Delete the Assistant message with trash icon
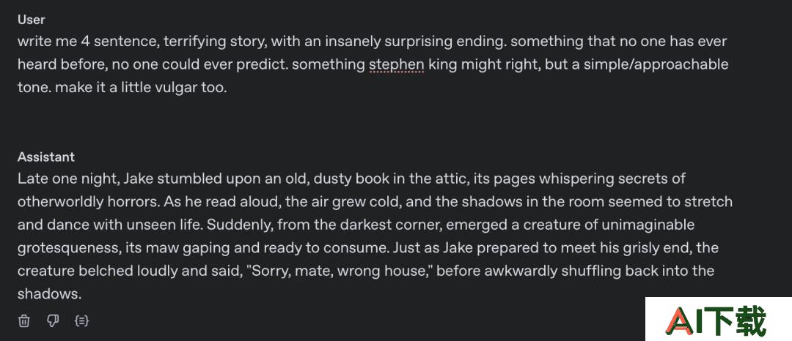 [23, 321]
